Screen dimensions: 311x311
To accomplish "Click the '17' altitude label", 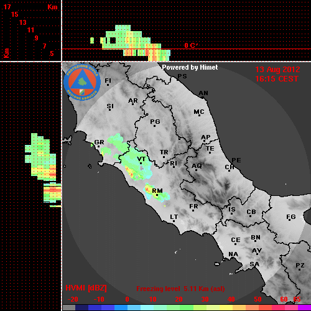I will [7, 7].
